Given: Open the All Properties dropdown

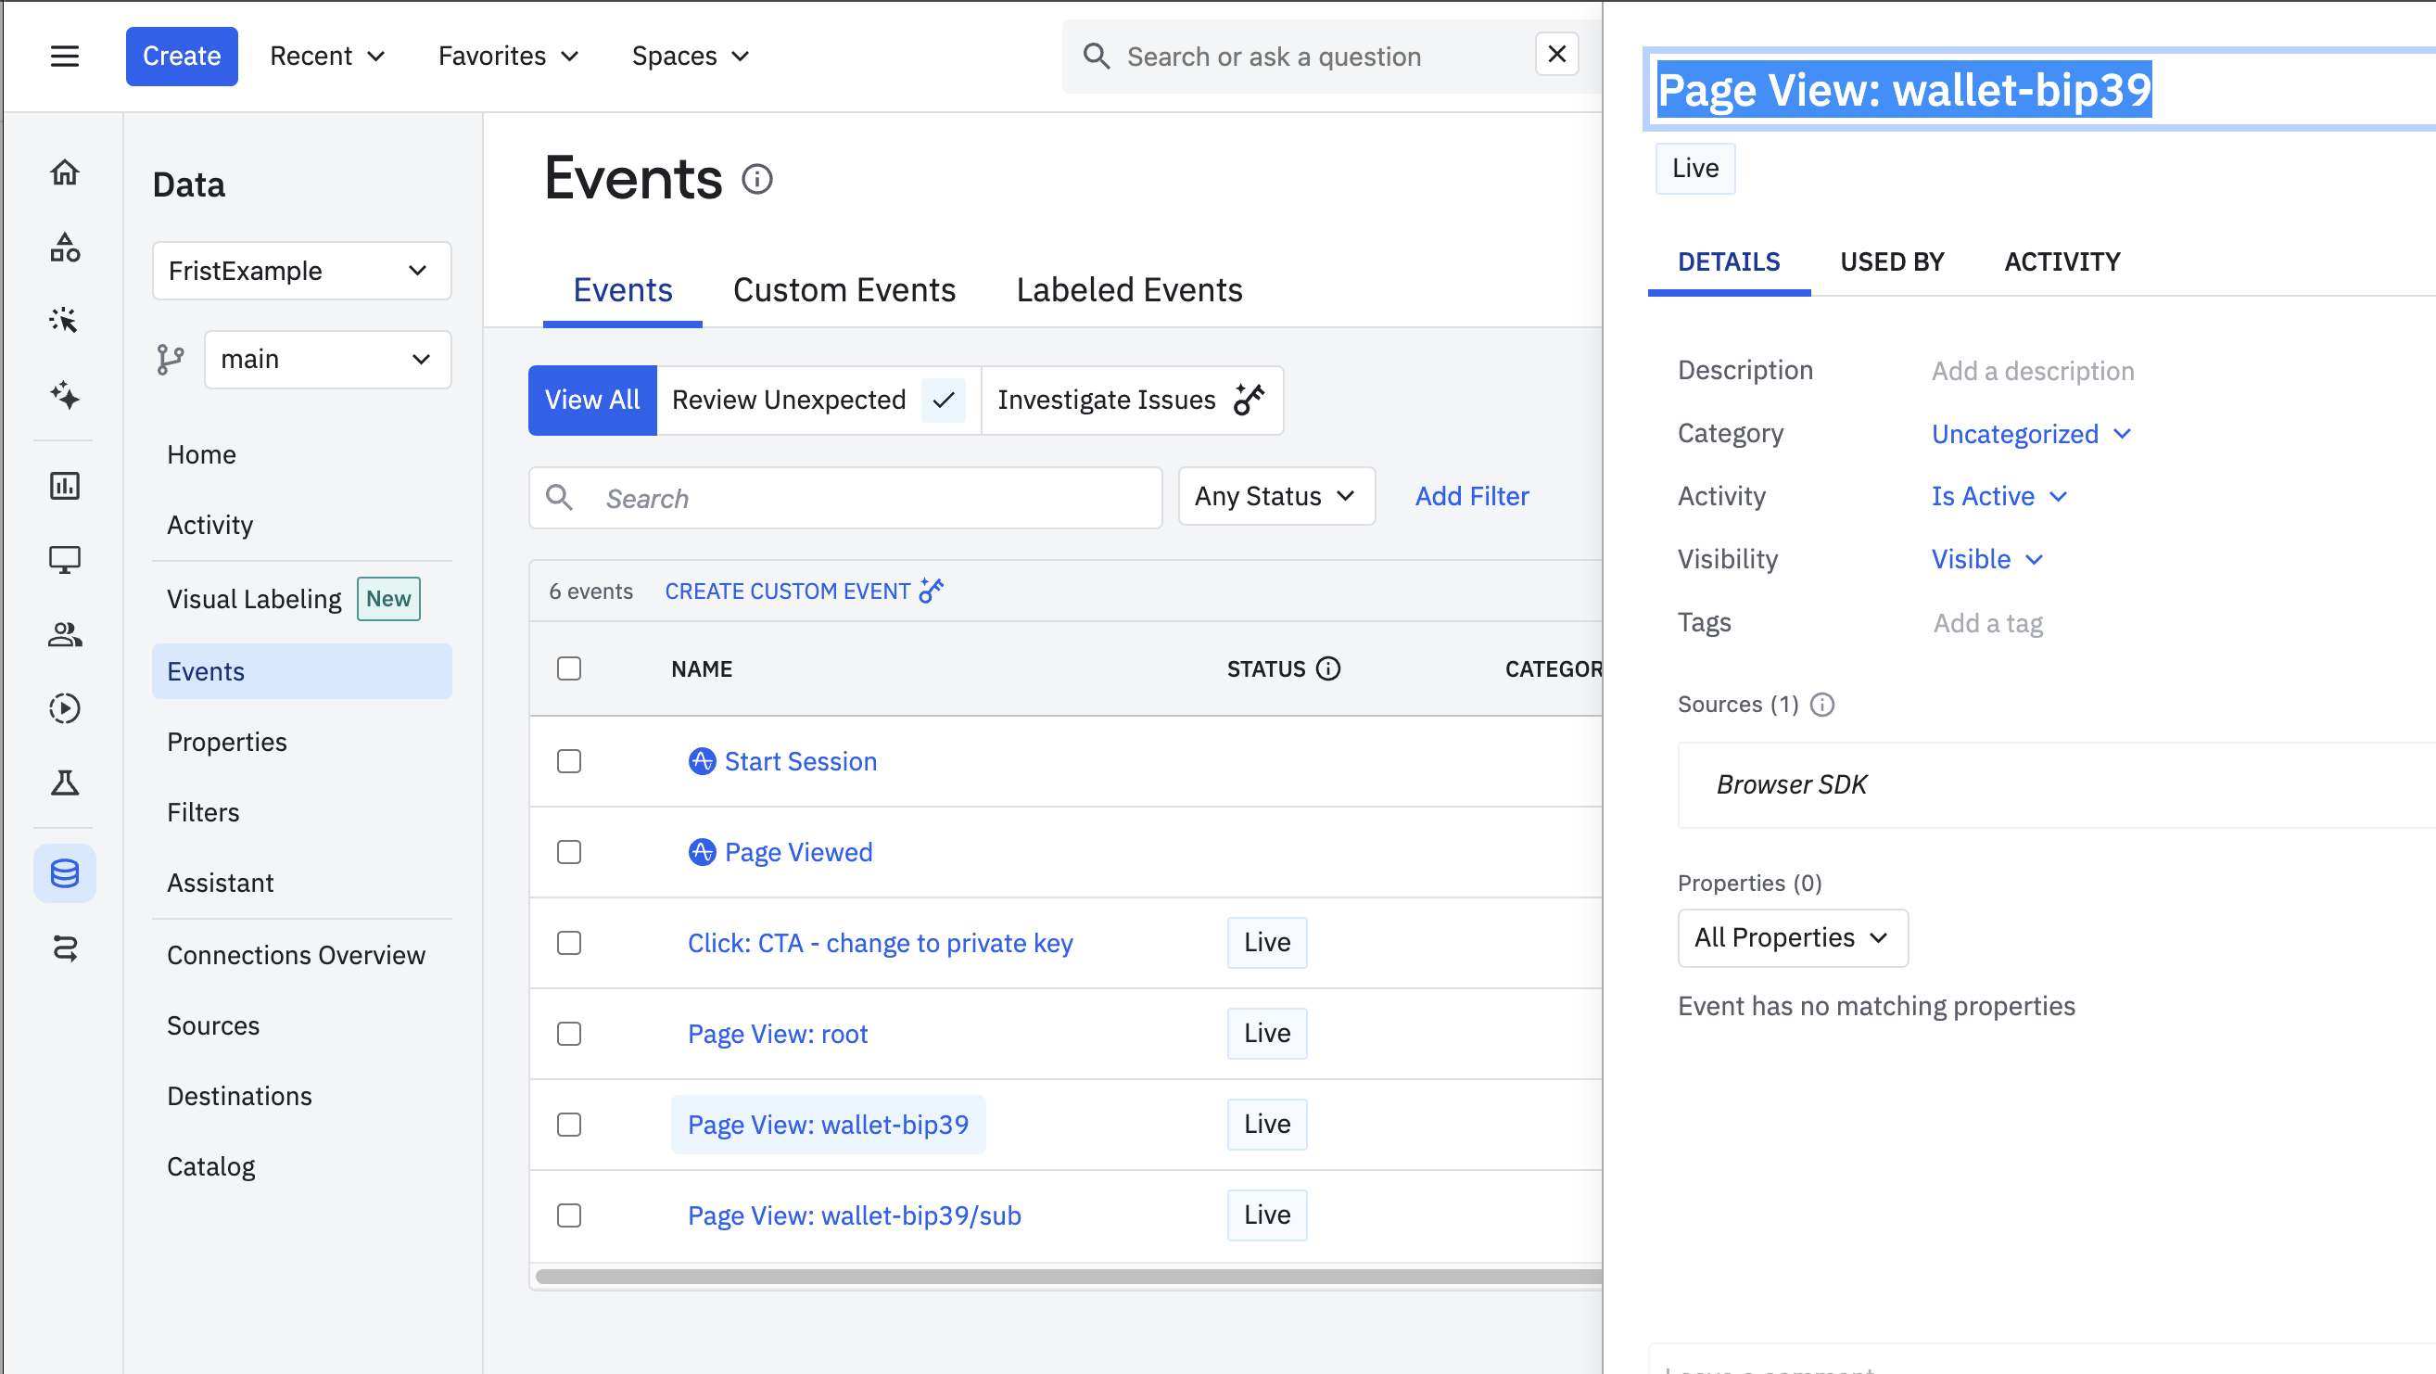Looking at the screenshot, I should 1792,938.
